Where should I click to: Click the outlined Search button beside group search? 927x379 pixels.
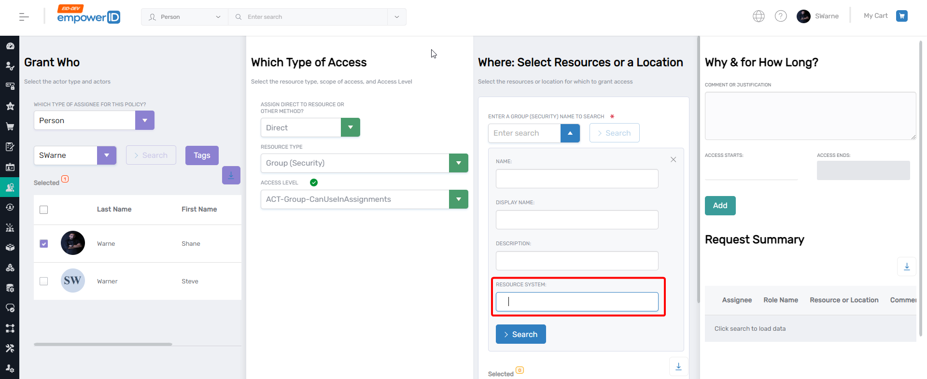[615, 133]
